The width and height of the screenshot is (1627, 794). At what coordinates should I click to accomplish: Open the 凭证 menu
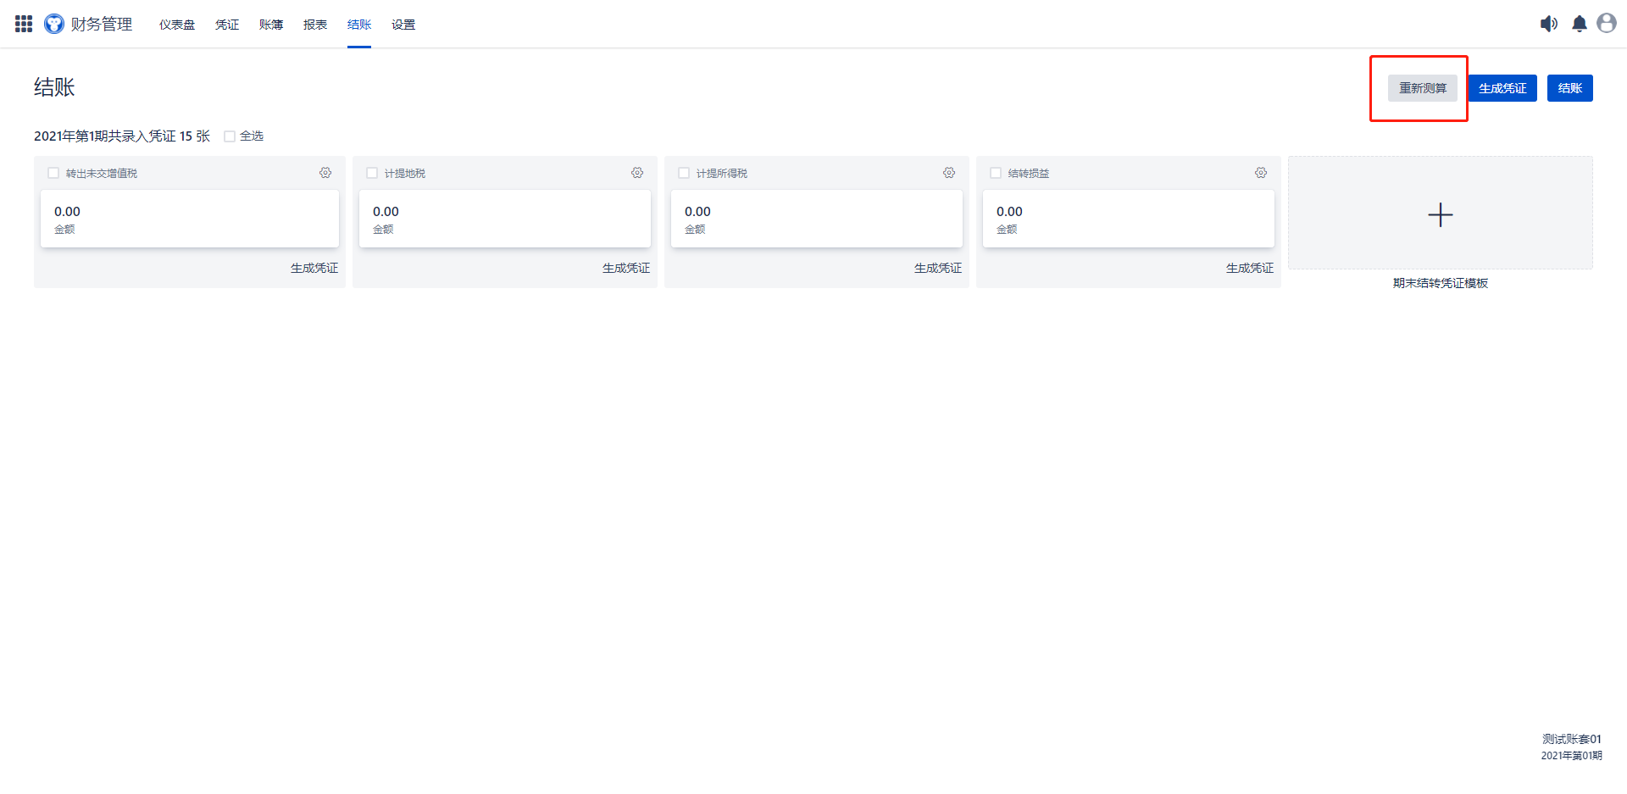pos(227,25)
